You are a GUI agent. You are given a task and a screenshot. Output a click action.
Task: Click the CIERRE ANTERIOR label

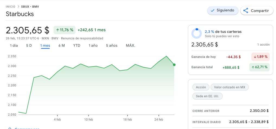pyautogui.click(x=206, y=111)
